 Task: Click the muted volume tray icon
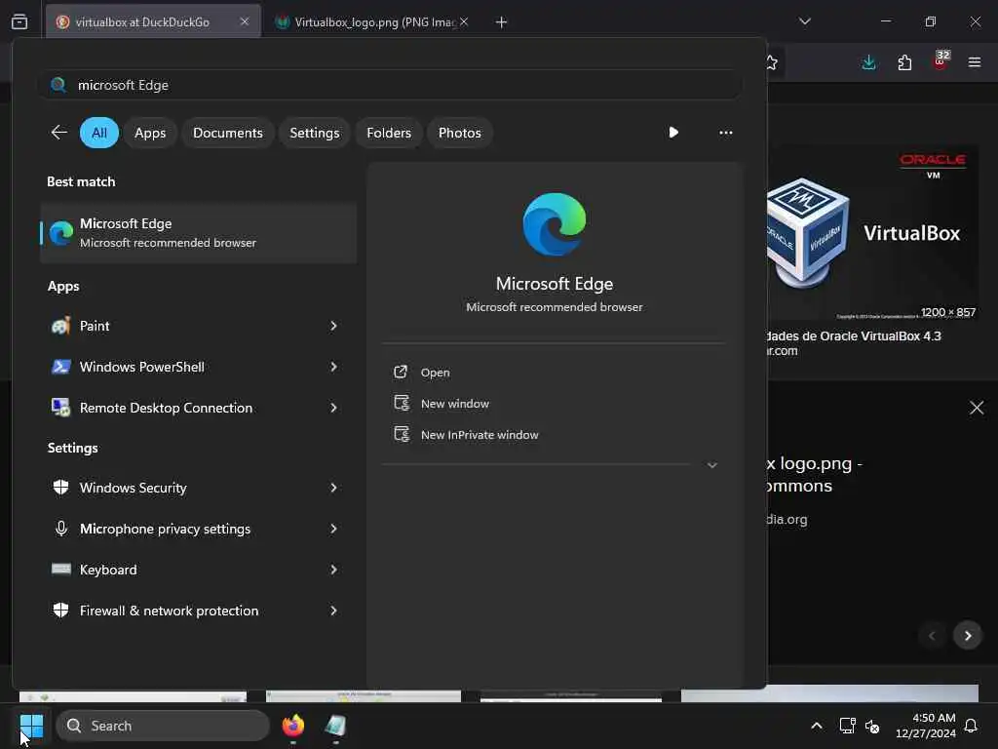(872, 726)
